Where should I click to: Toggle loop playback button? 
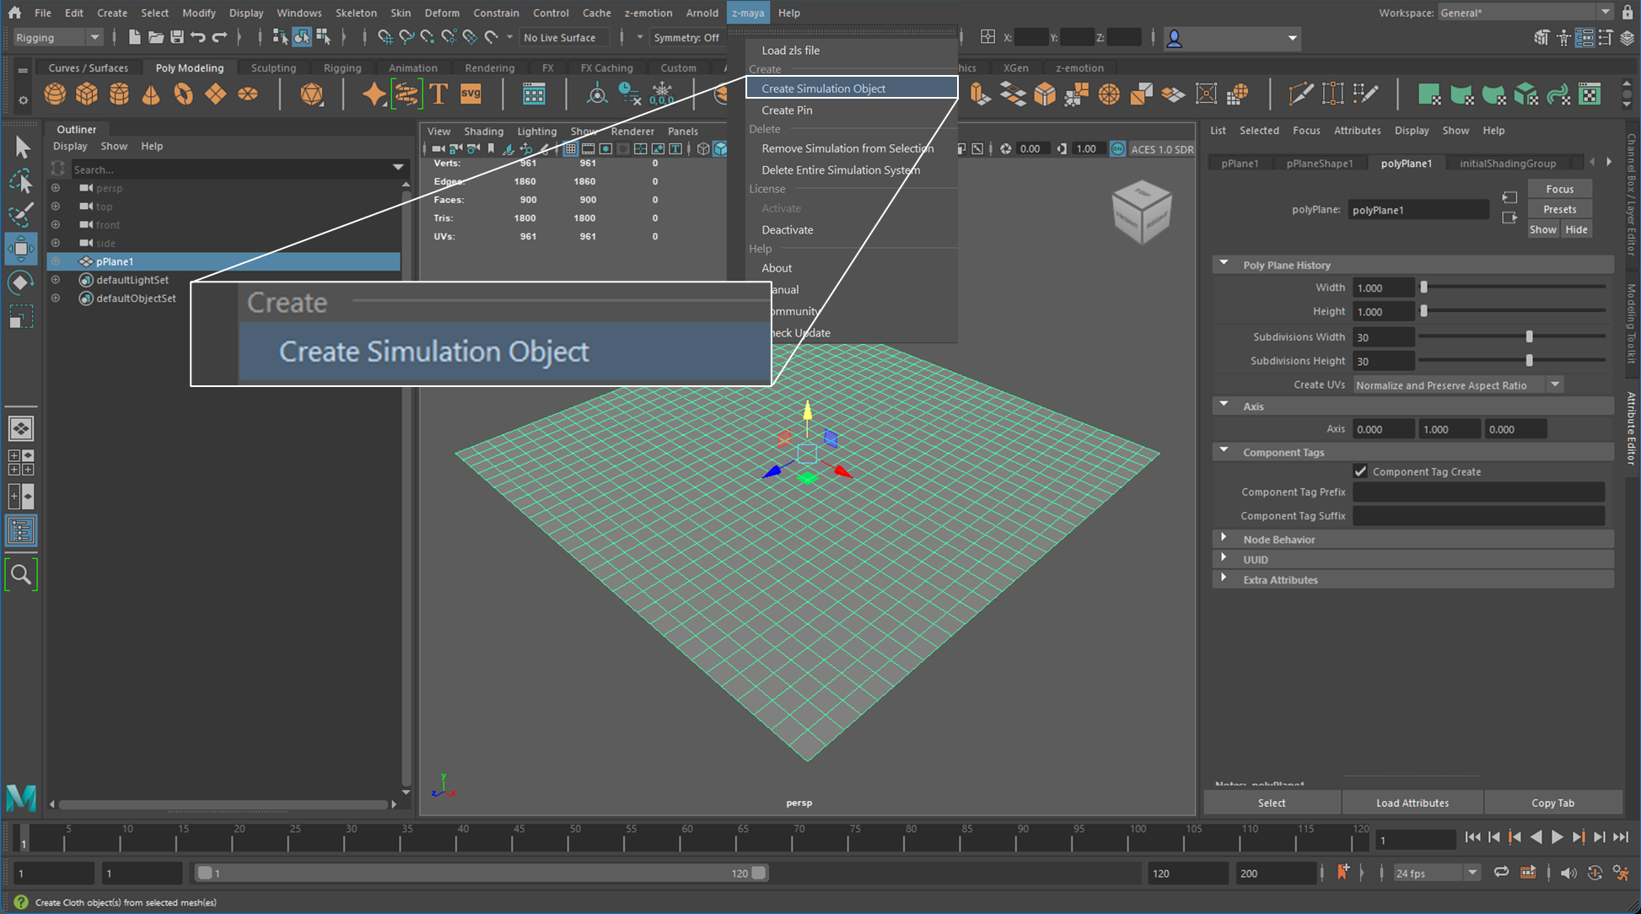(1501, 873)
